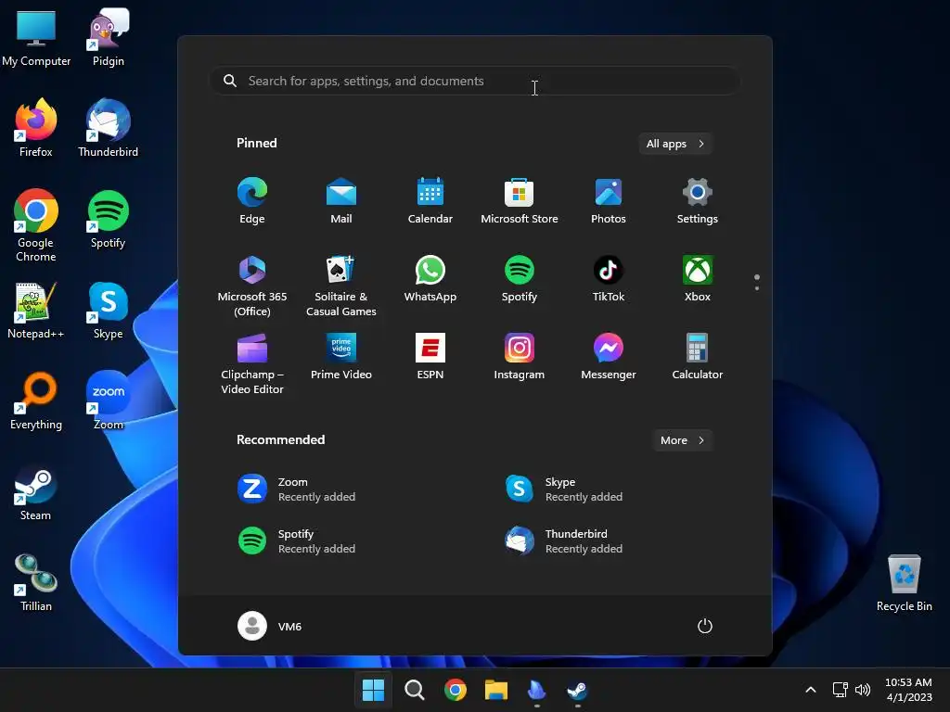Open Instagram from pinned apps
This screenshot has height=712, width=950.
pos(520,357)
